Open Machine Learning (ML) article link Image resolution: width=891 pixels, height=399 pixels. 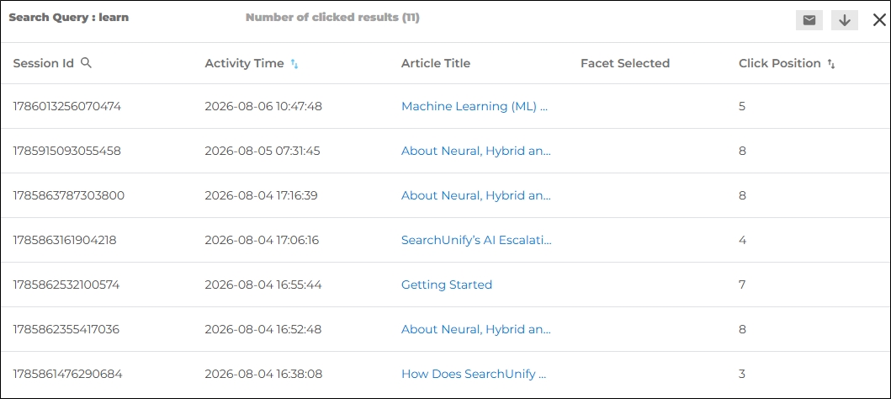pyautogui.click(x=475, y=106)
